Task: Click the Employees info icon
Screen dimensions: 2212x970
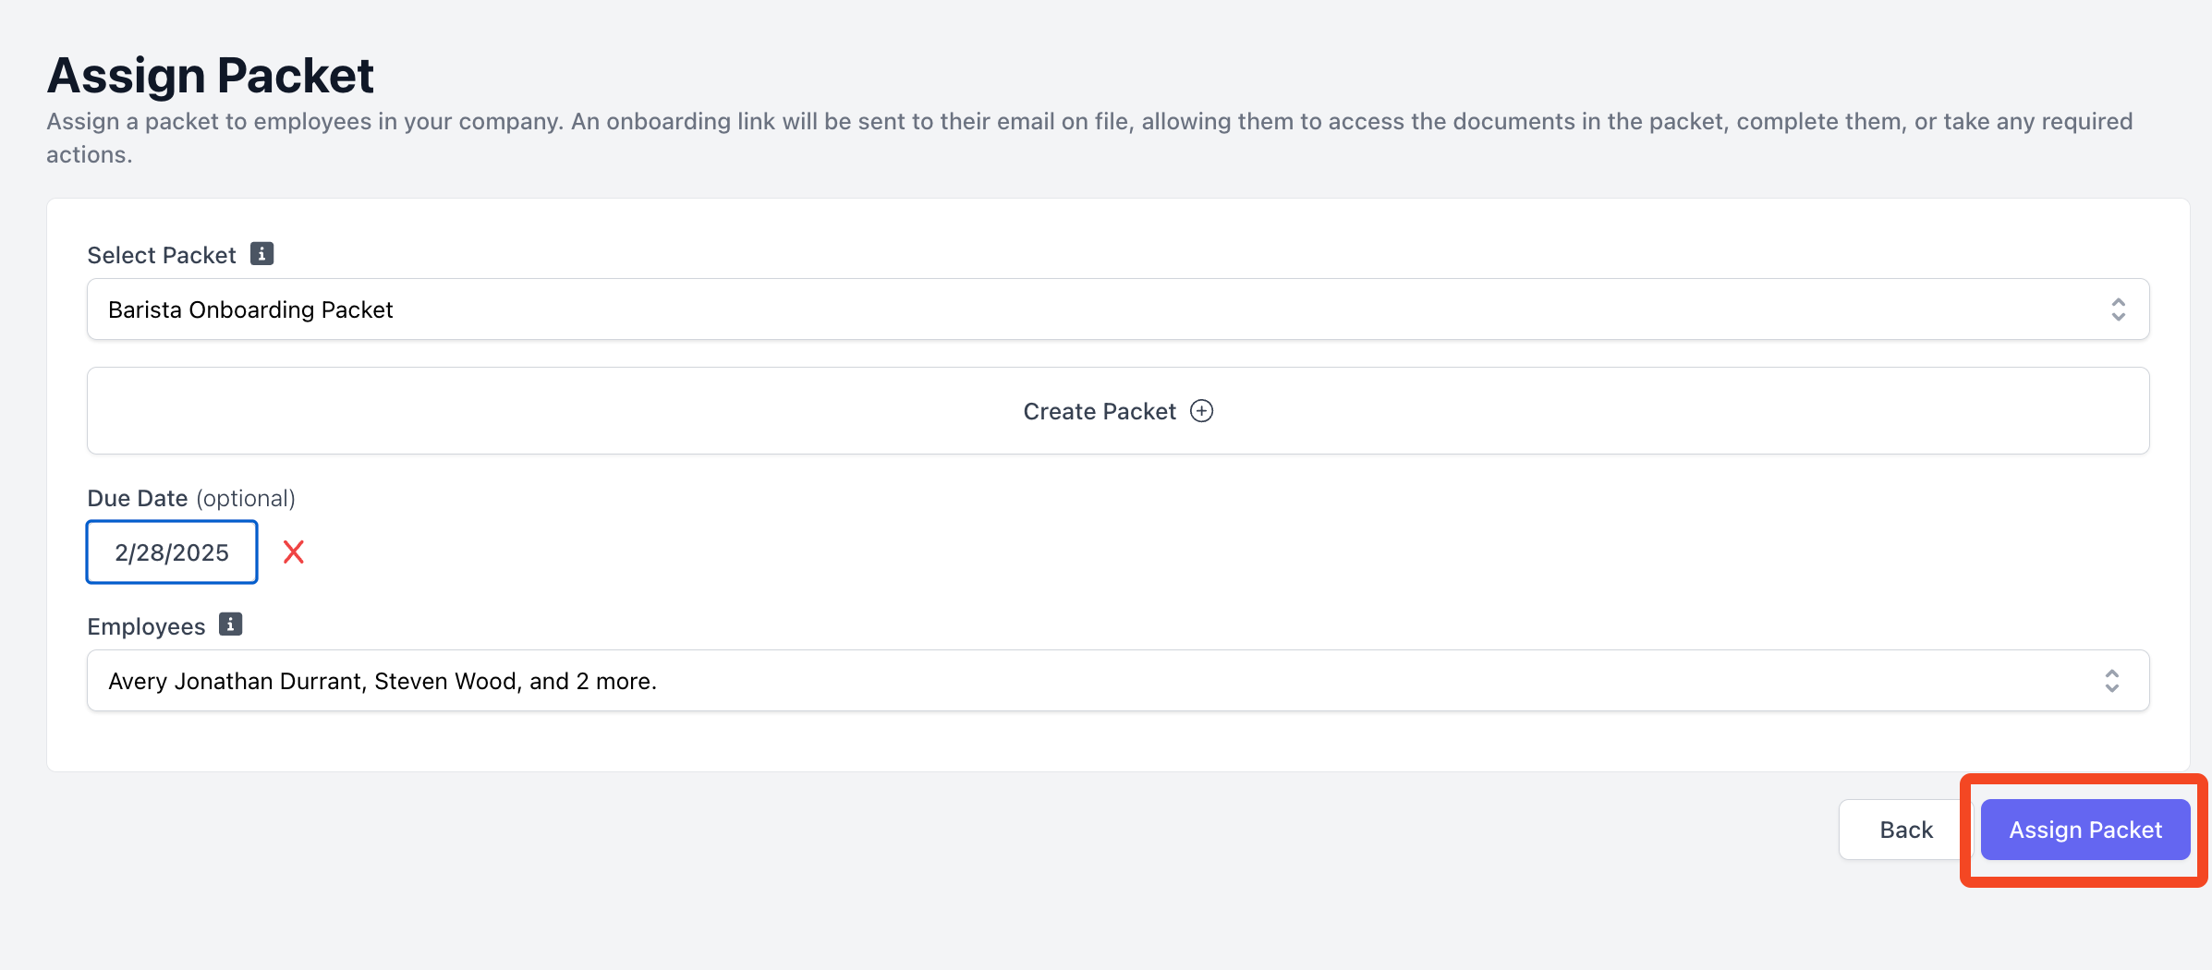Action: pyautogui.click(x=230, y=624)
